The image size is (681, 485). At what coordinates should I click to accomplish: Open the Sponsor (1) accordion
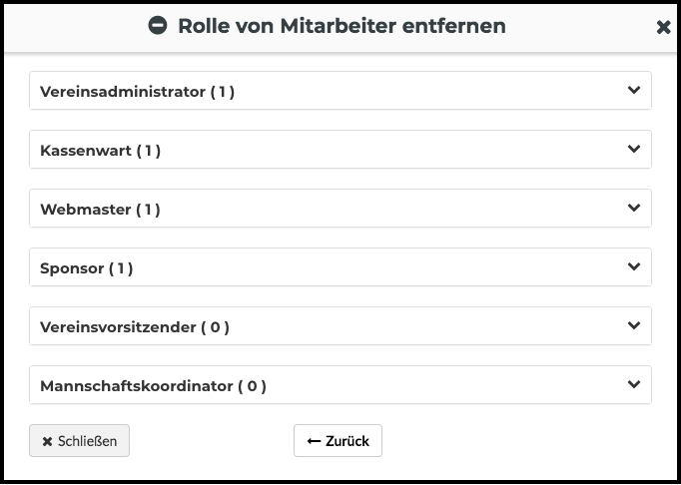click(x=340, y=267)
